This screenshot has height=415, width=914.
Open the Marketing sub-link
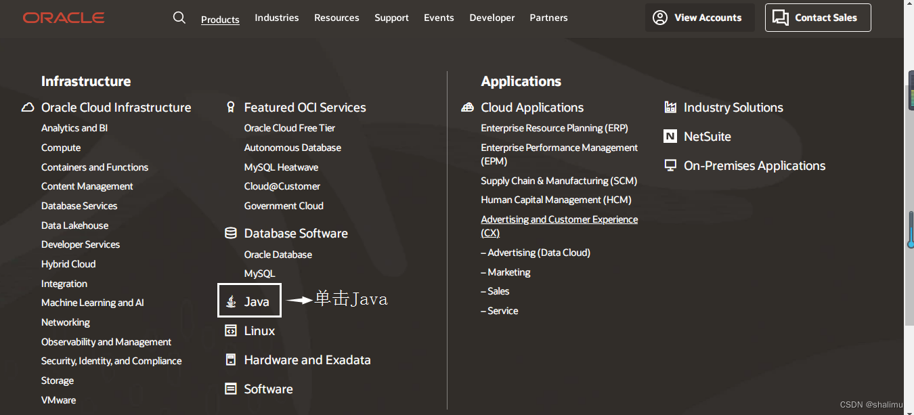point(506,272)
